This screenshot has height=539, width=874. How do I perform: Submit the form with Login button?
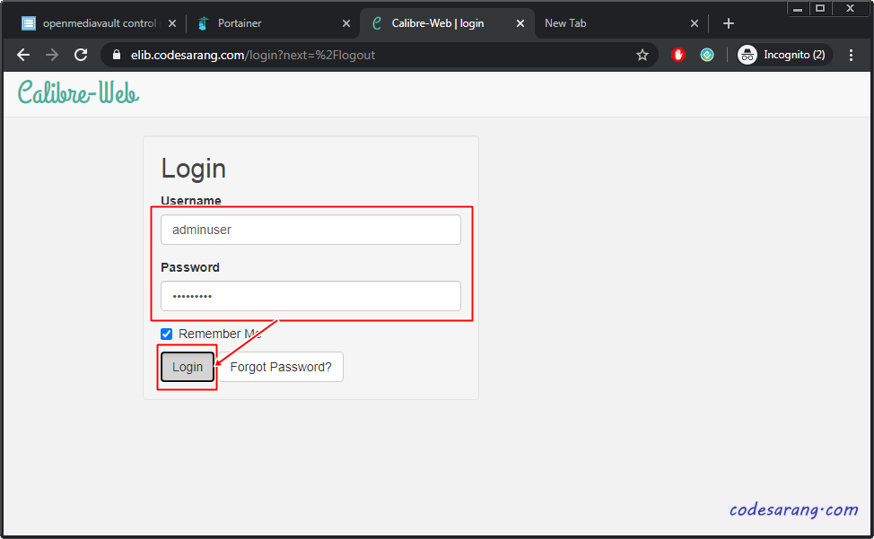coord(188,367)
